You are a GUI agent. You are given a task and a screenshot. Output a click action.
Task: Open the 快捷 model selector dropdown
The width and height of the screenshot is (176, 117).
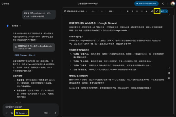point(47,113)
